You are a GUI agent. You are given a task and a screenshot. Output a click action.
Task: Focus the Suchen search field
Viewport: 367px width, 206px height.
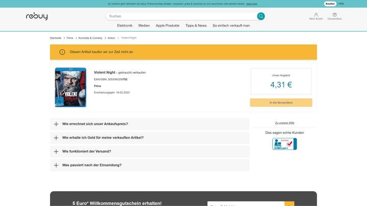coord(181,16)
